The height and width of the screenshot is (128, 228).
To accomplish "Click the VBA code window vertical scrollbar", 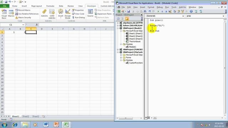I will tap(225, 68).
